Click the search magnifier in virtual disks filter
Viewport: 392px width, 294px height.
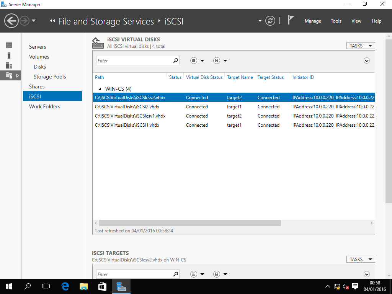point(176,60)
